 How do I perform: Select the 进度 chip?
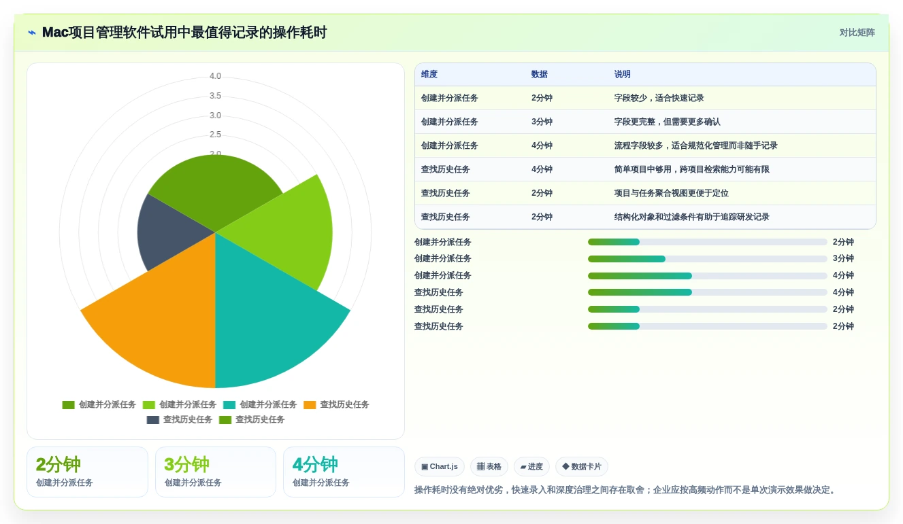click(x=531, y=467)
